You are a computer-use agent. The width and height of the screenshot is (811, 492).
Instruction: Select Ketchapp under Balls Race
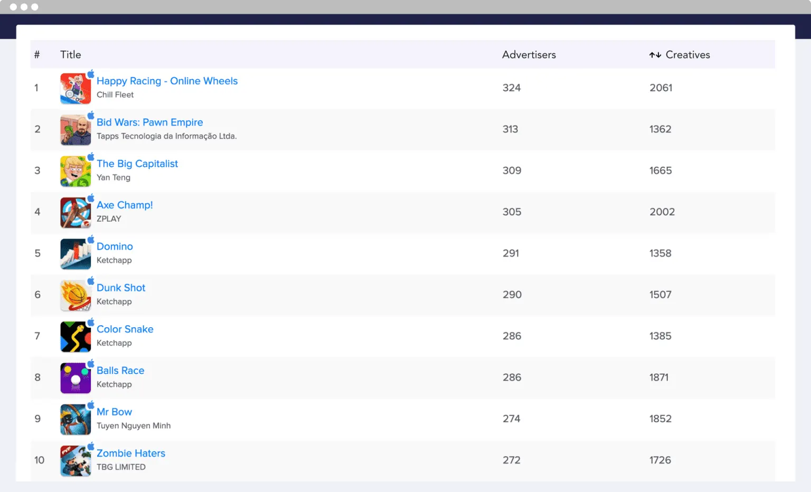tap(114, 384)
